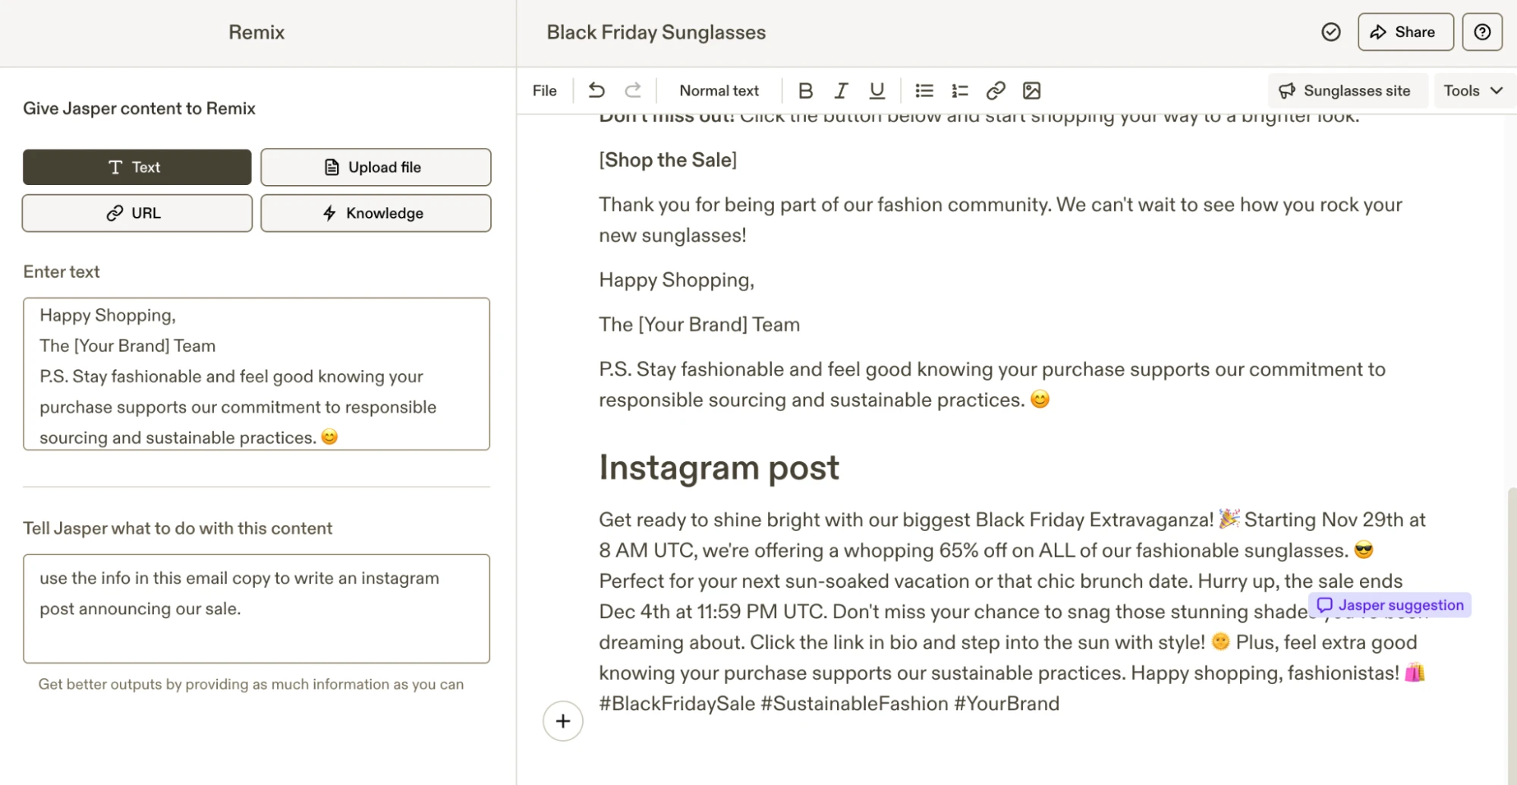Click the document saved checkmark icon
The height and width of the screenshot is (785, 1517).
[1331, 32]
